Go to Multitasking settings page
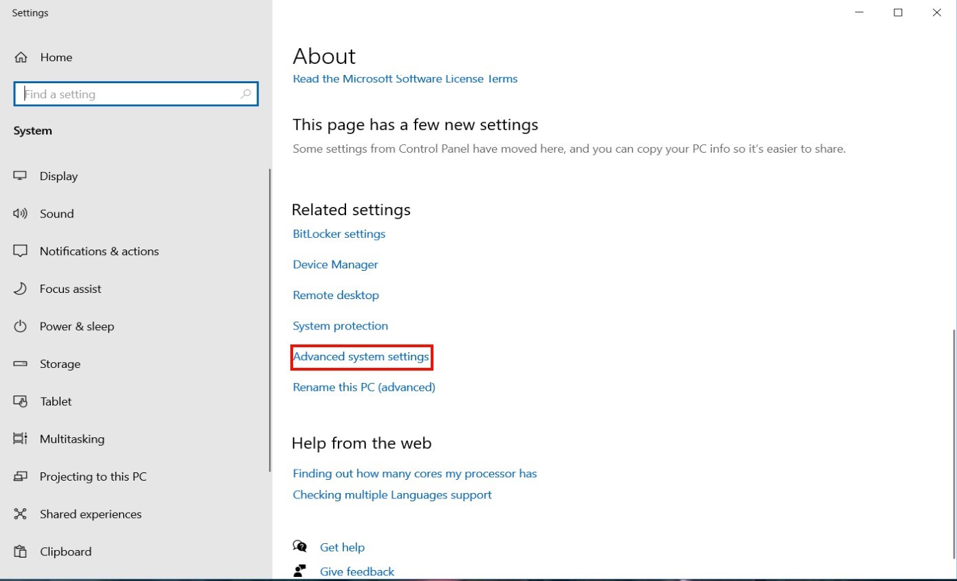The height and width of the screenshot is (581, 957). [x=72, y=439]
